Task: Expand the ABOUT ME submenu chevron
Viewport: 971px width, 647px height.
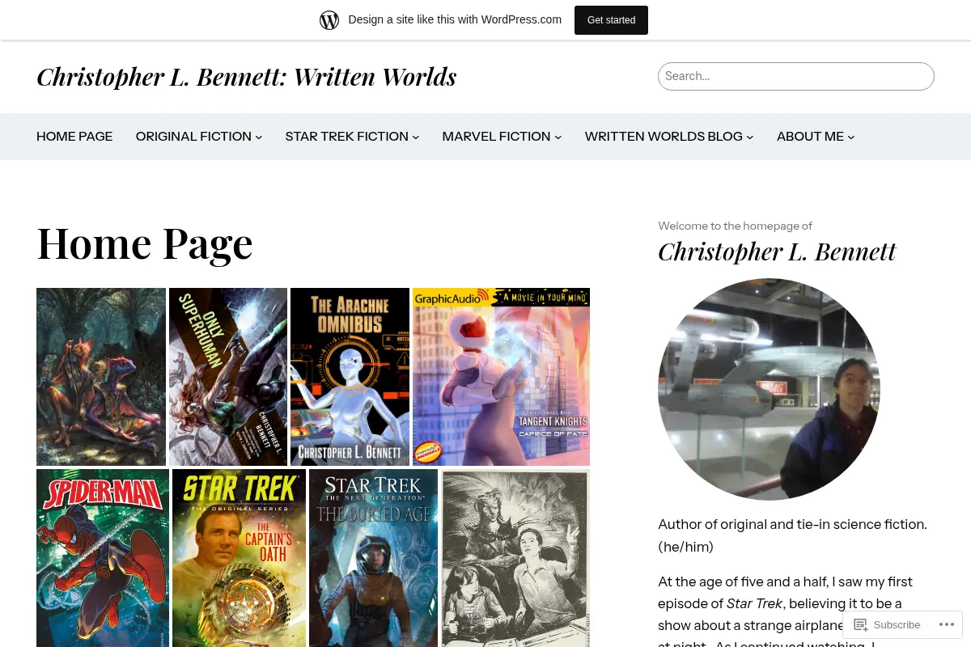Action: pyautogui.click(x=851, y=137)
